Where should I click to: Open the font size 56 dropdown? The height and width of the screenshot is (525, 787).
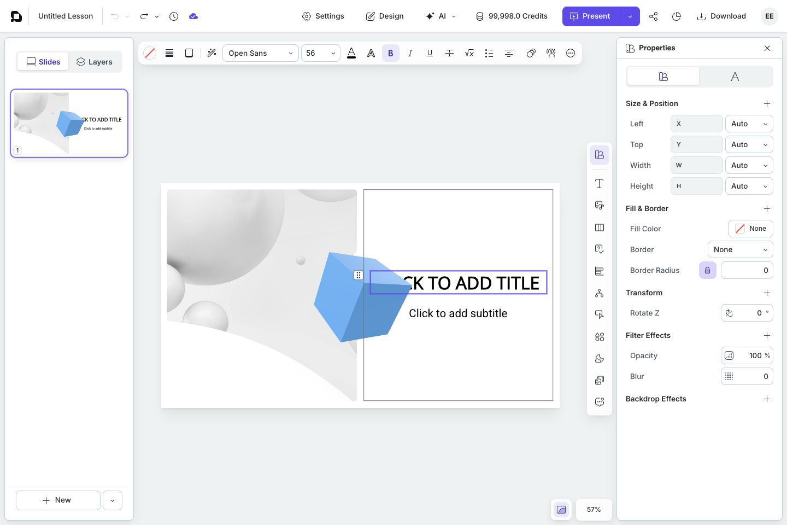[321, 53]
